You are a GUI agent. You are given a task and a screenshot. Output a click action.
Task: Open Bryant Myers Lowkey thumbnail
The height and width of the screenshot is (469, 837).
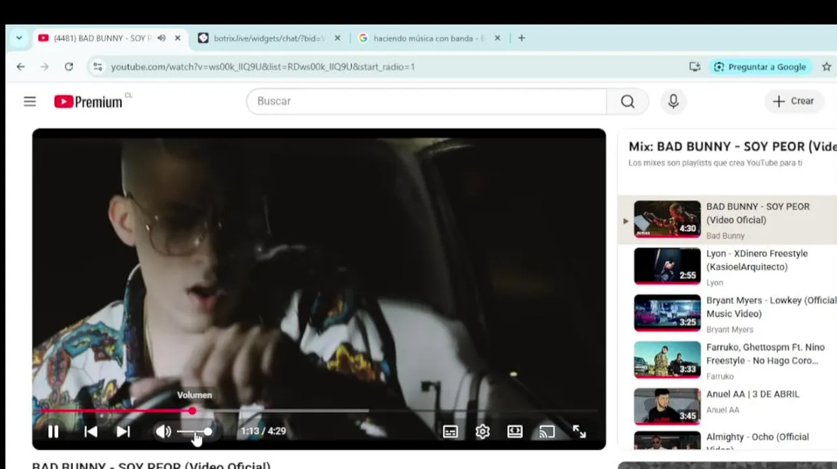pyautogui.click(x=668, y=313)
